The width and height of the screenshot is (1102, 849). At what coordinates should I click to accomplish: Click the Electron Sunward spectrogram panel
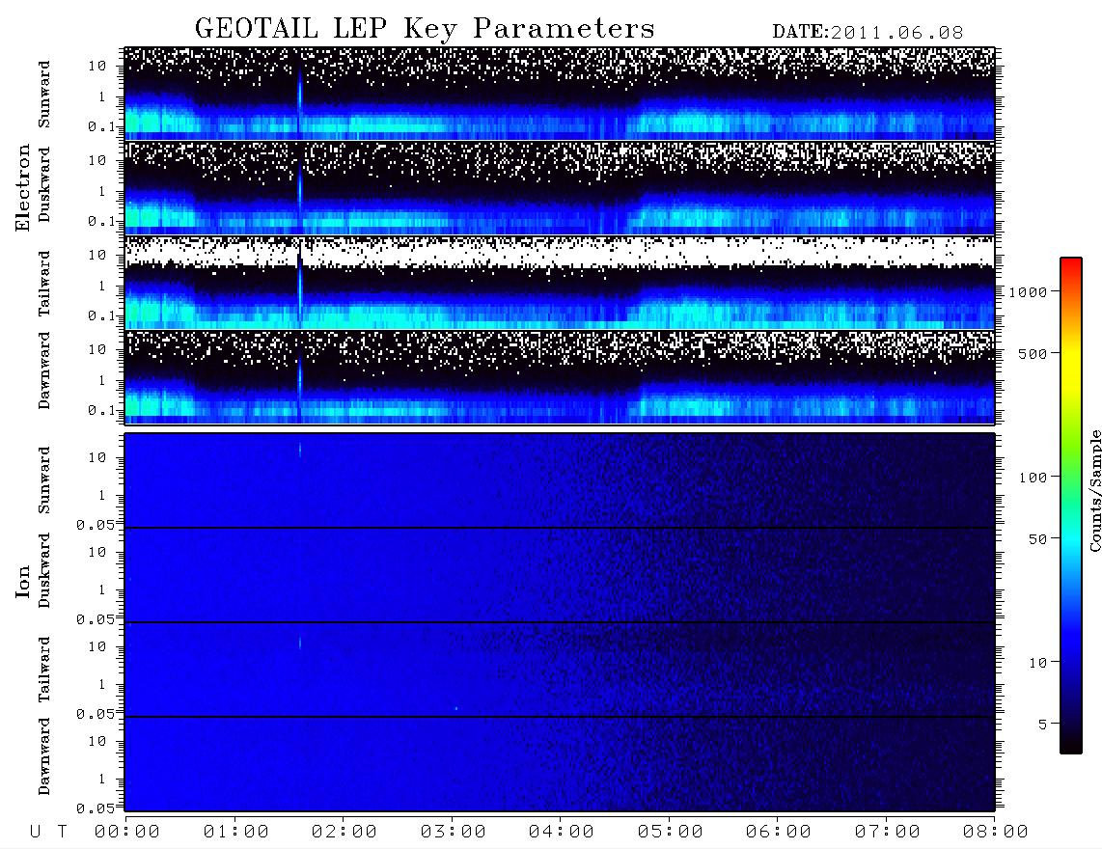click(560, 94)
